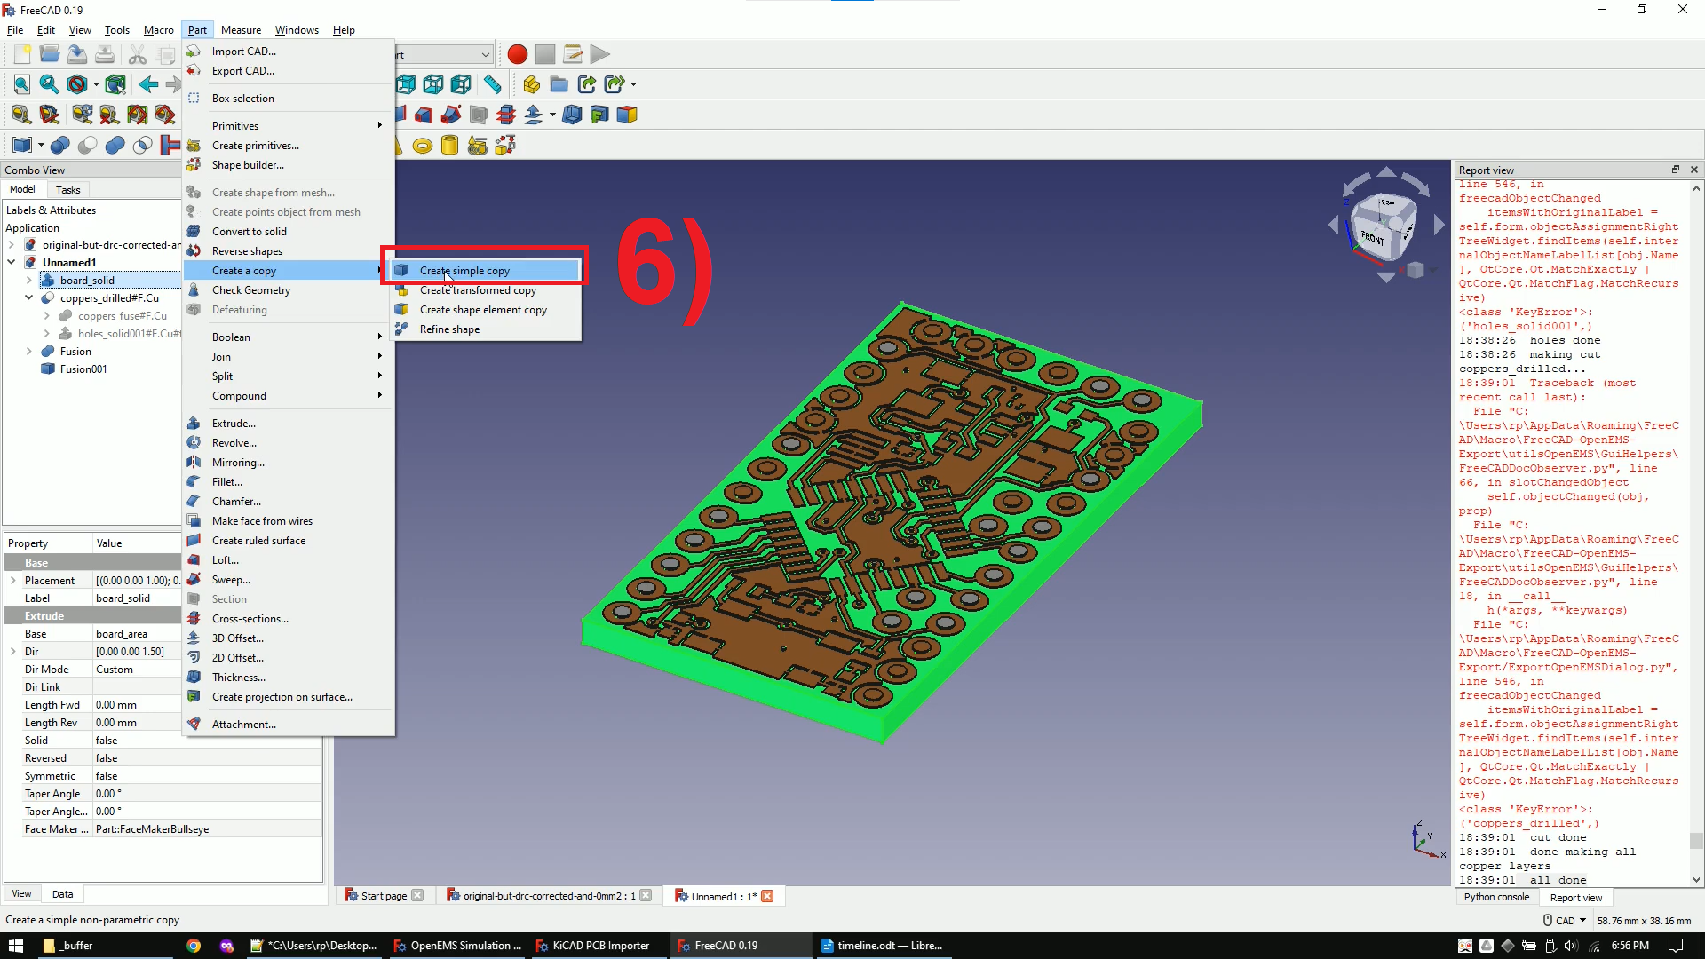This screenshot has height=959, width=1705.
Task: Execute the macro with the play icon
Action: click(600, 54)
